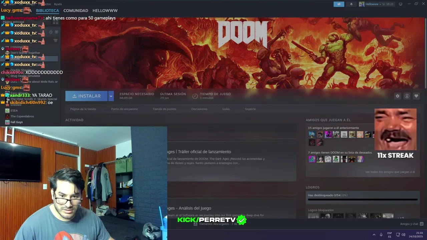Switch to the BIBLIOTECA tab
The height and width of the screenshot is (240, 427).
tap(47, 11)
